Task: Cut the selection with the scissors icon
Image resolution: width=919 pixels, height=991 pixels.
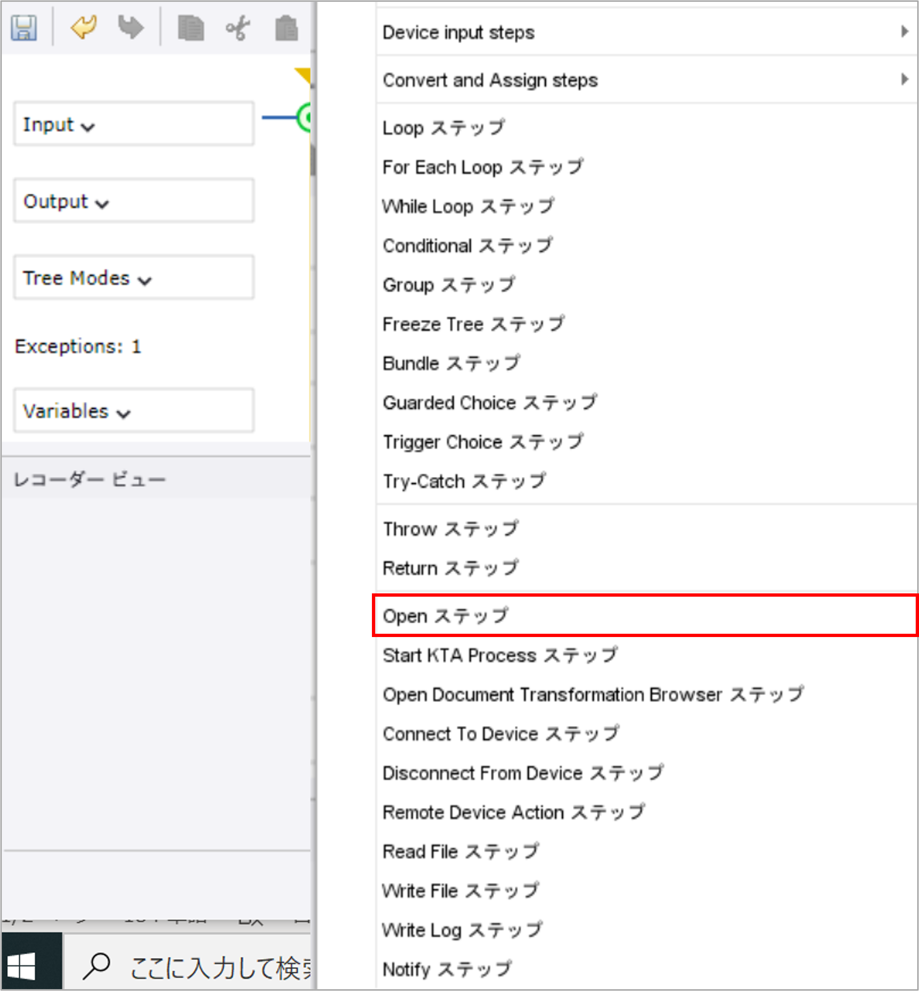Action: 237,28
